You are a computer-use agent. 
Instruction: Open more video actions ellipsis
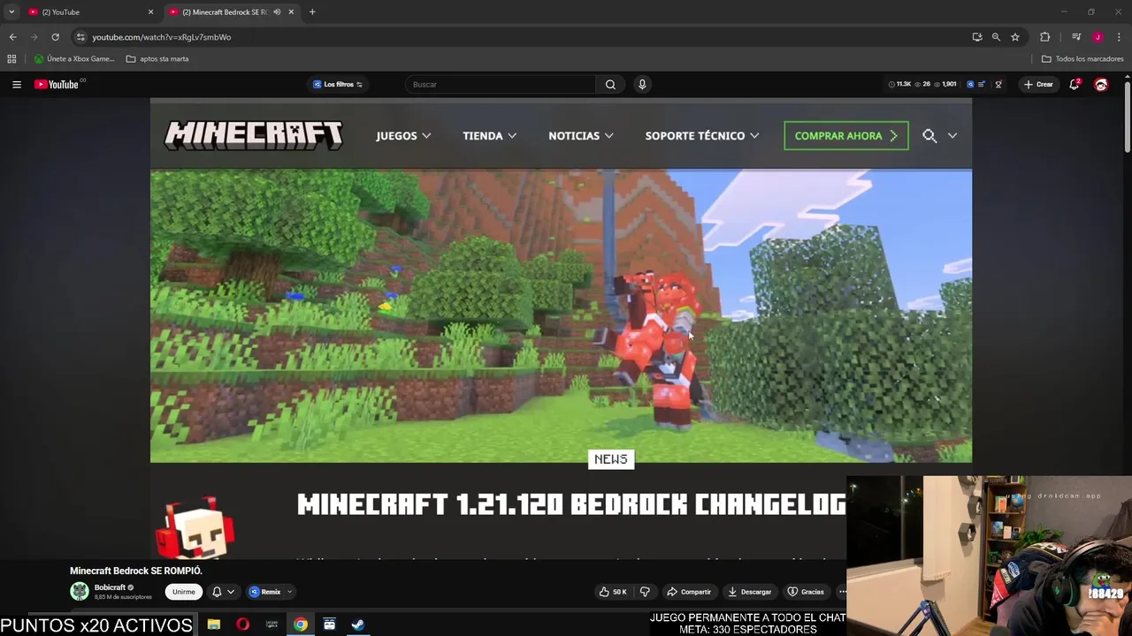[x=841, y=592]
